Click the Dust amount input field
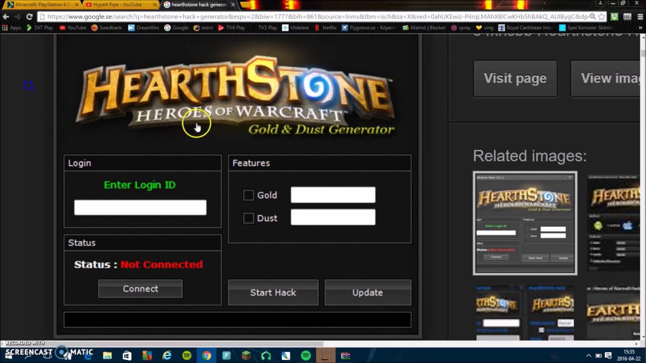646x363 pixels. pos(333,217)
